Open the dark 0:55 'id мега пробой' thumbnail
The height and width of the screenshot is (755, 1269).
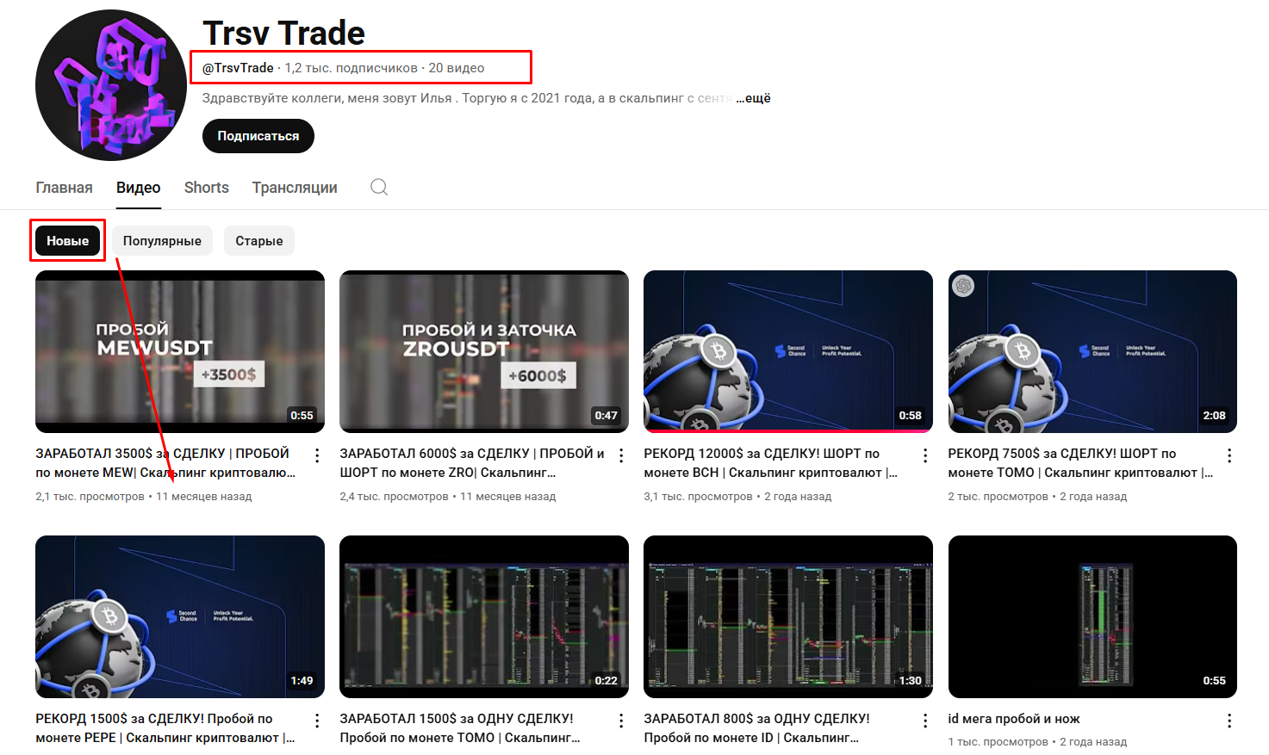[1092, 616]
